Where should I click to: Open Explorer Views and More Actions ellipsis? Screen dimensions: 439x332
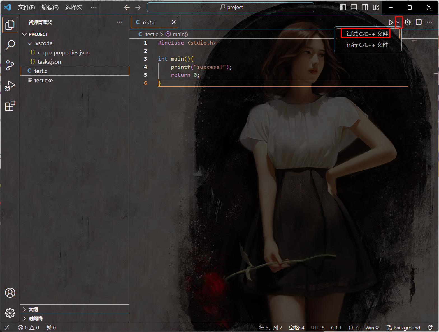120,22
